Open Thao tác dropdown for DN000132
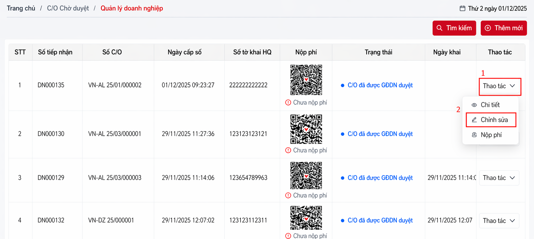Viewport: 534px width, 239px height. [x=499, y=221]
